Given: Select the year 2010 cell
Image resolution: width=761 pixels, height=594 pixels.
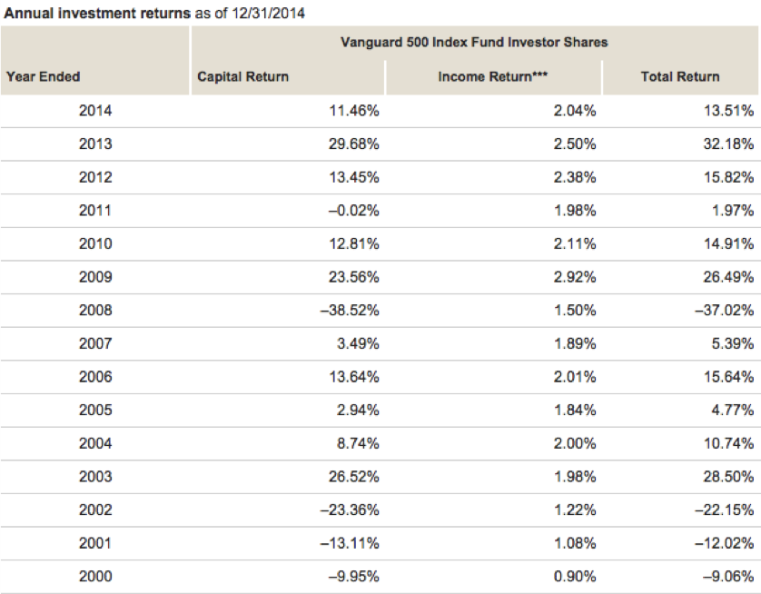Looking at the screenshot, I should point(95,243).
